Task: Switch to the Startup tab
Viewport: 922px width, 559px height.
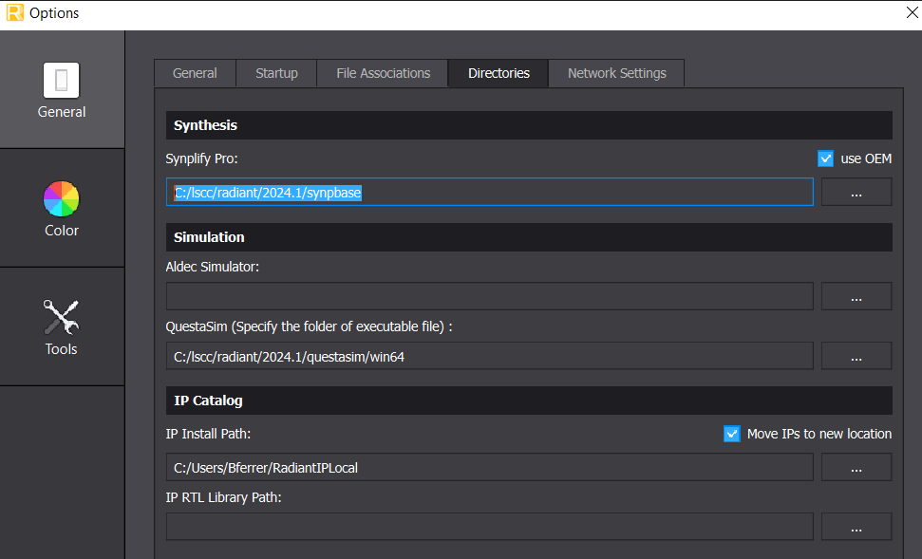Action: 276,73
